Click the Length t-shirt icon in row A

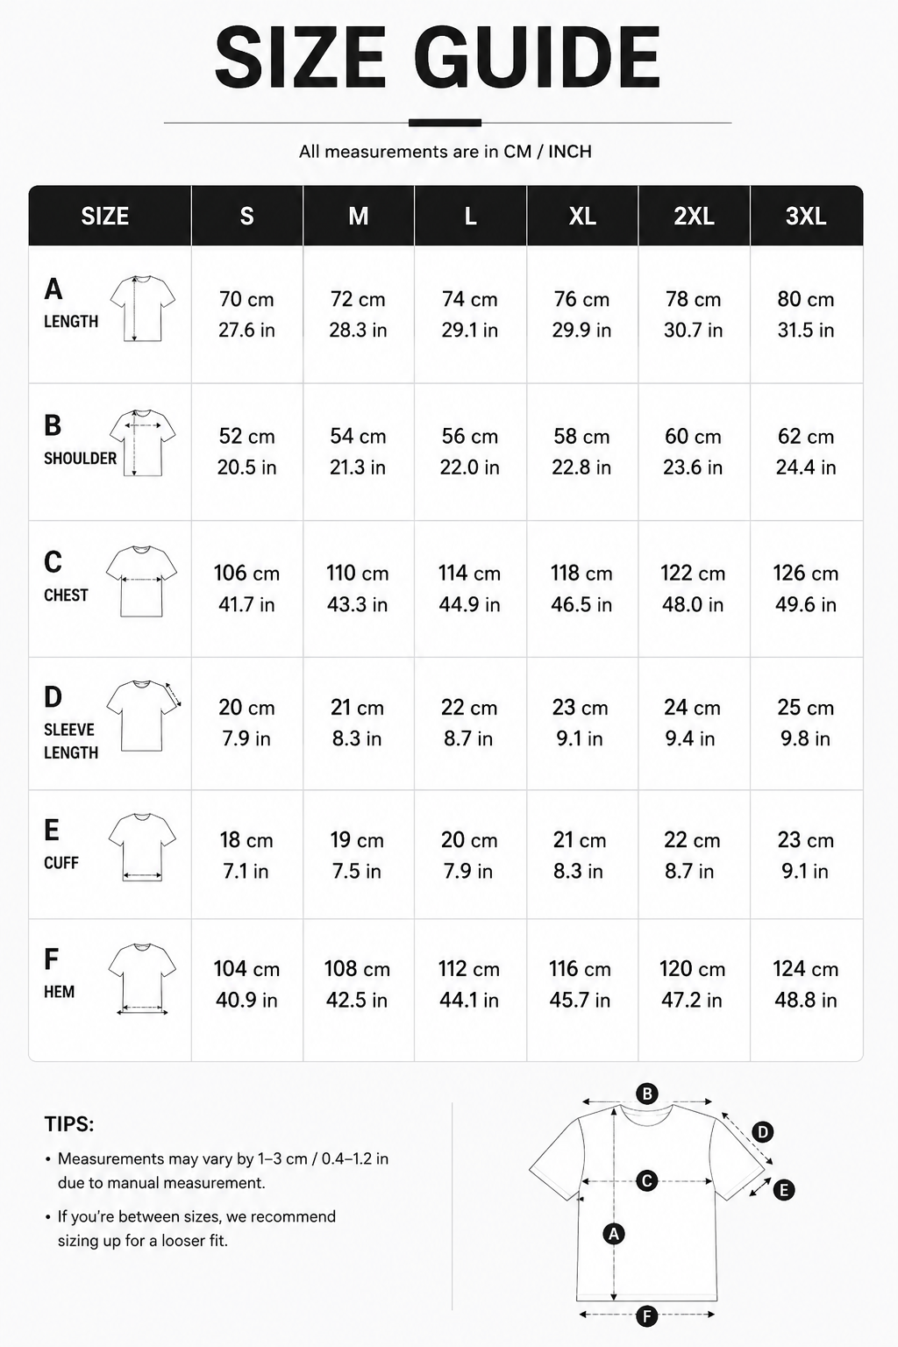click(x=143, y=309)
